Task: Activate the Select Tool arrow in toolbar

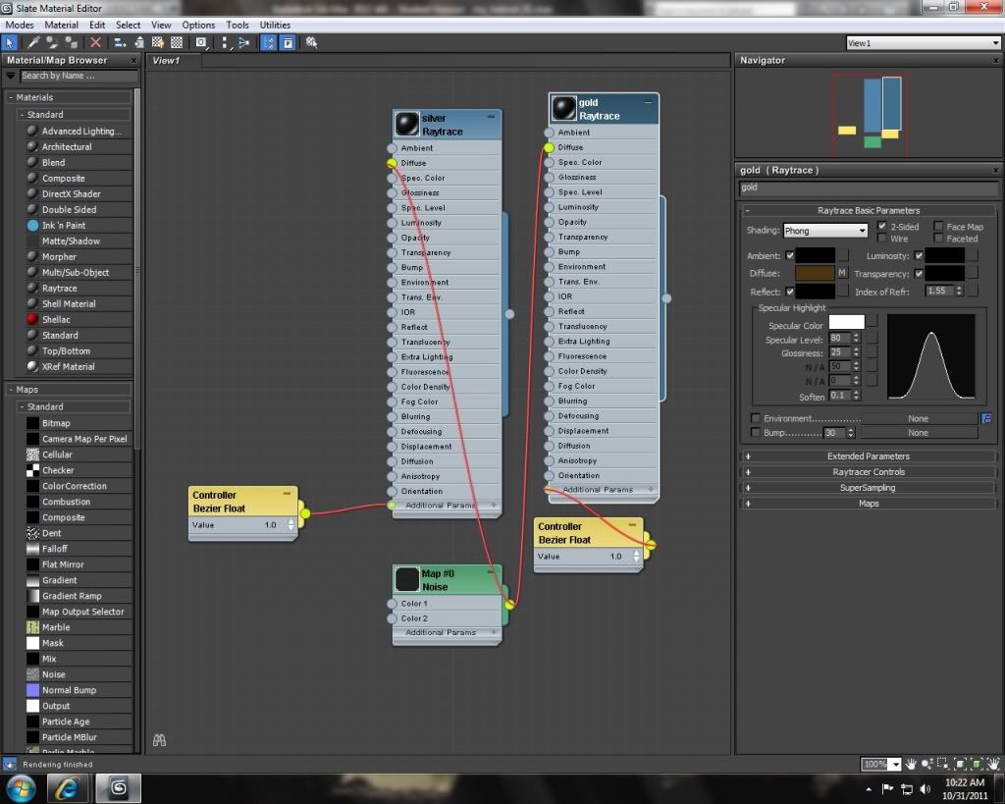Action: click(10, 43)
